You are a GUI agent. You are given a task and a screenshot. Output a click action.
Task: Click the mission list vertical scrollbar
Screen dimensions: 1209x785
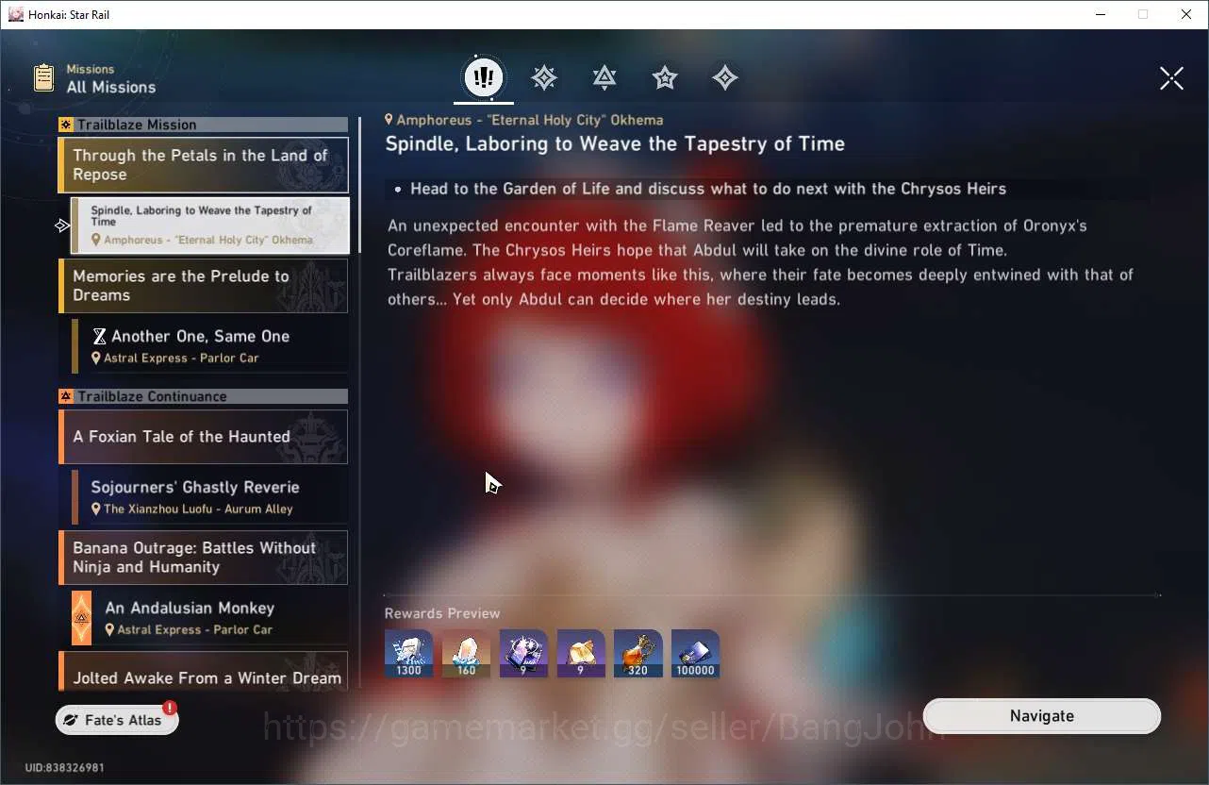pyautogui.click(x=359, y=186)
